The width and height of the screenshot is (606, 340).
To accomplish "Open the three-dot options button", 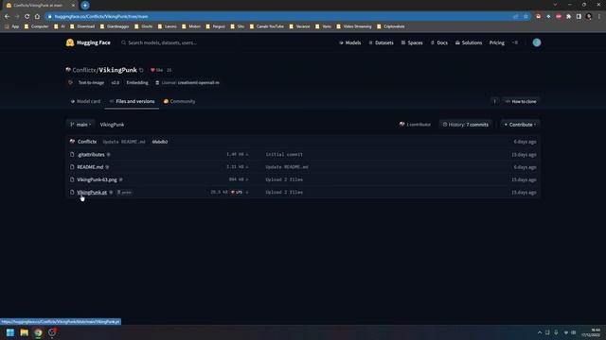I will 494,101.
